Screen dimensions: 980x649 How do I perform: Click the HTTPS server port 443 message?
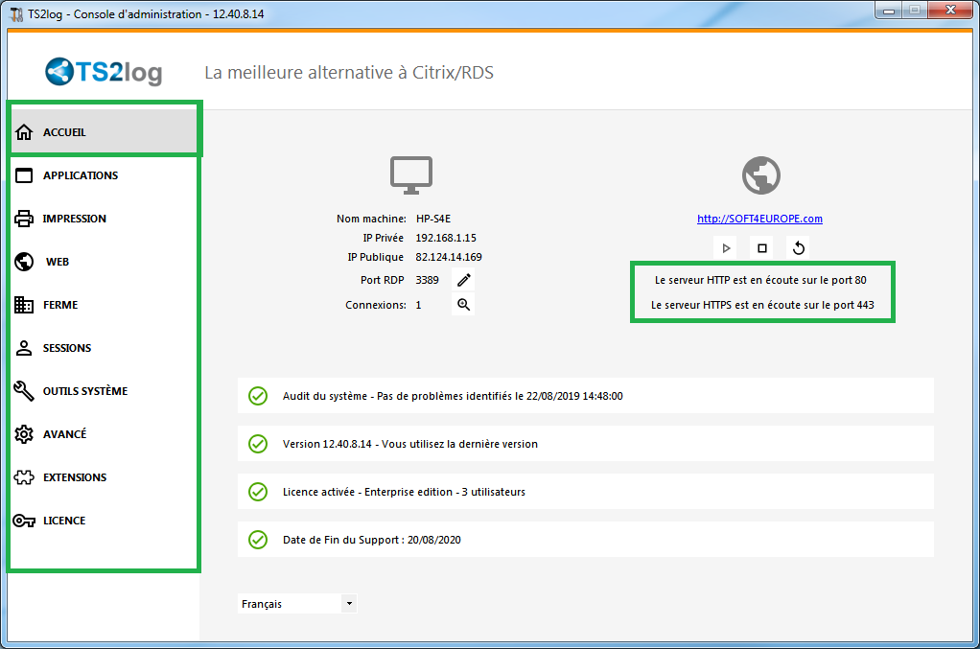point(762,305)
